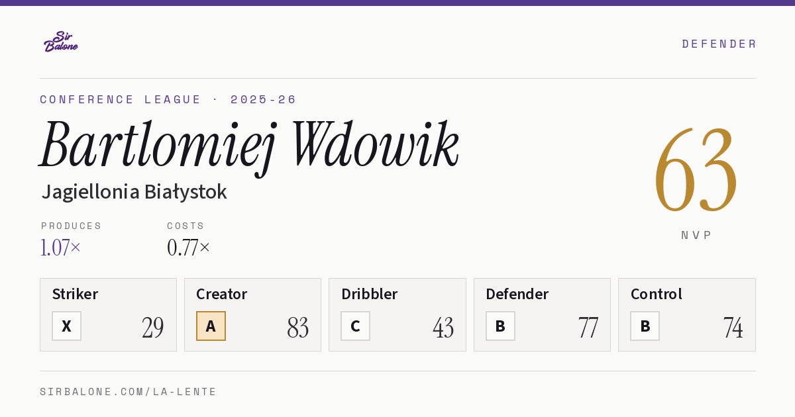Click the Conference League 2025-26 label
The width and height of the screenshot is (795, 417).
point(168,99)
